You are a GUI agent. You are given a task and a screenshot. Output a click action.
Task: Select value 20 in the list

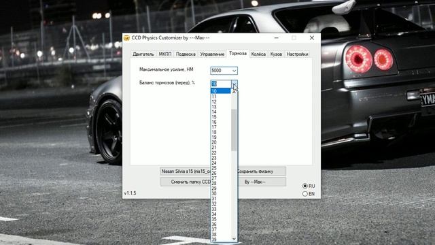click(221, 142)
